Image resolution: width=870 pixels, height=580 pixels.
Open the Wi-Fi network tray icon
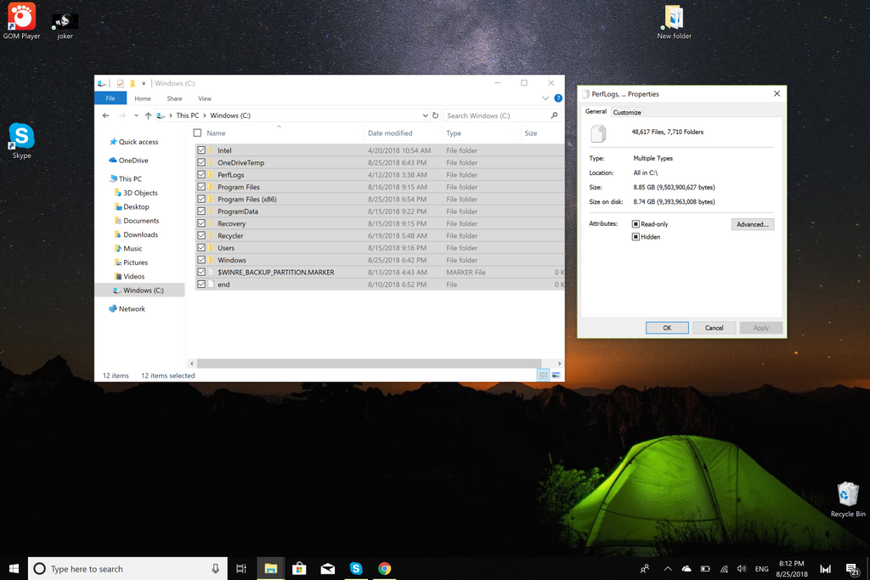(x=724, y=568)
